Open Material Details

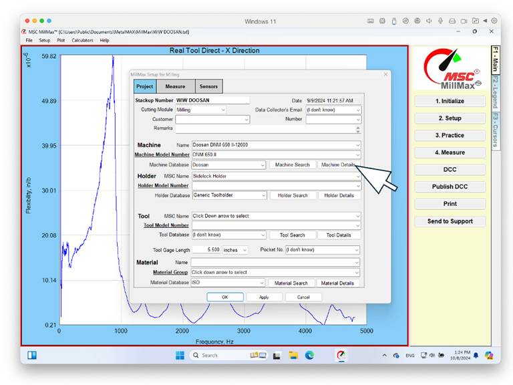[x=337, y=283]
